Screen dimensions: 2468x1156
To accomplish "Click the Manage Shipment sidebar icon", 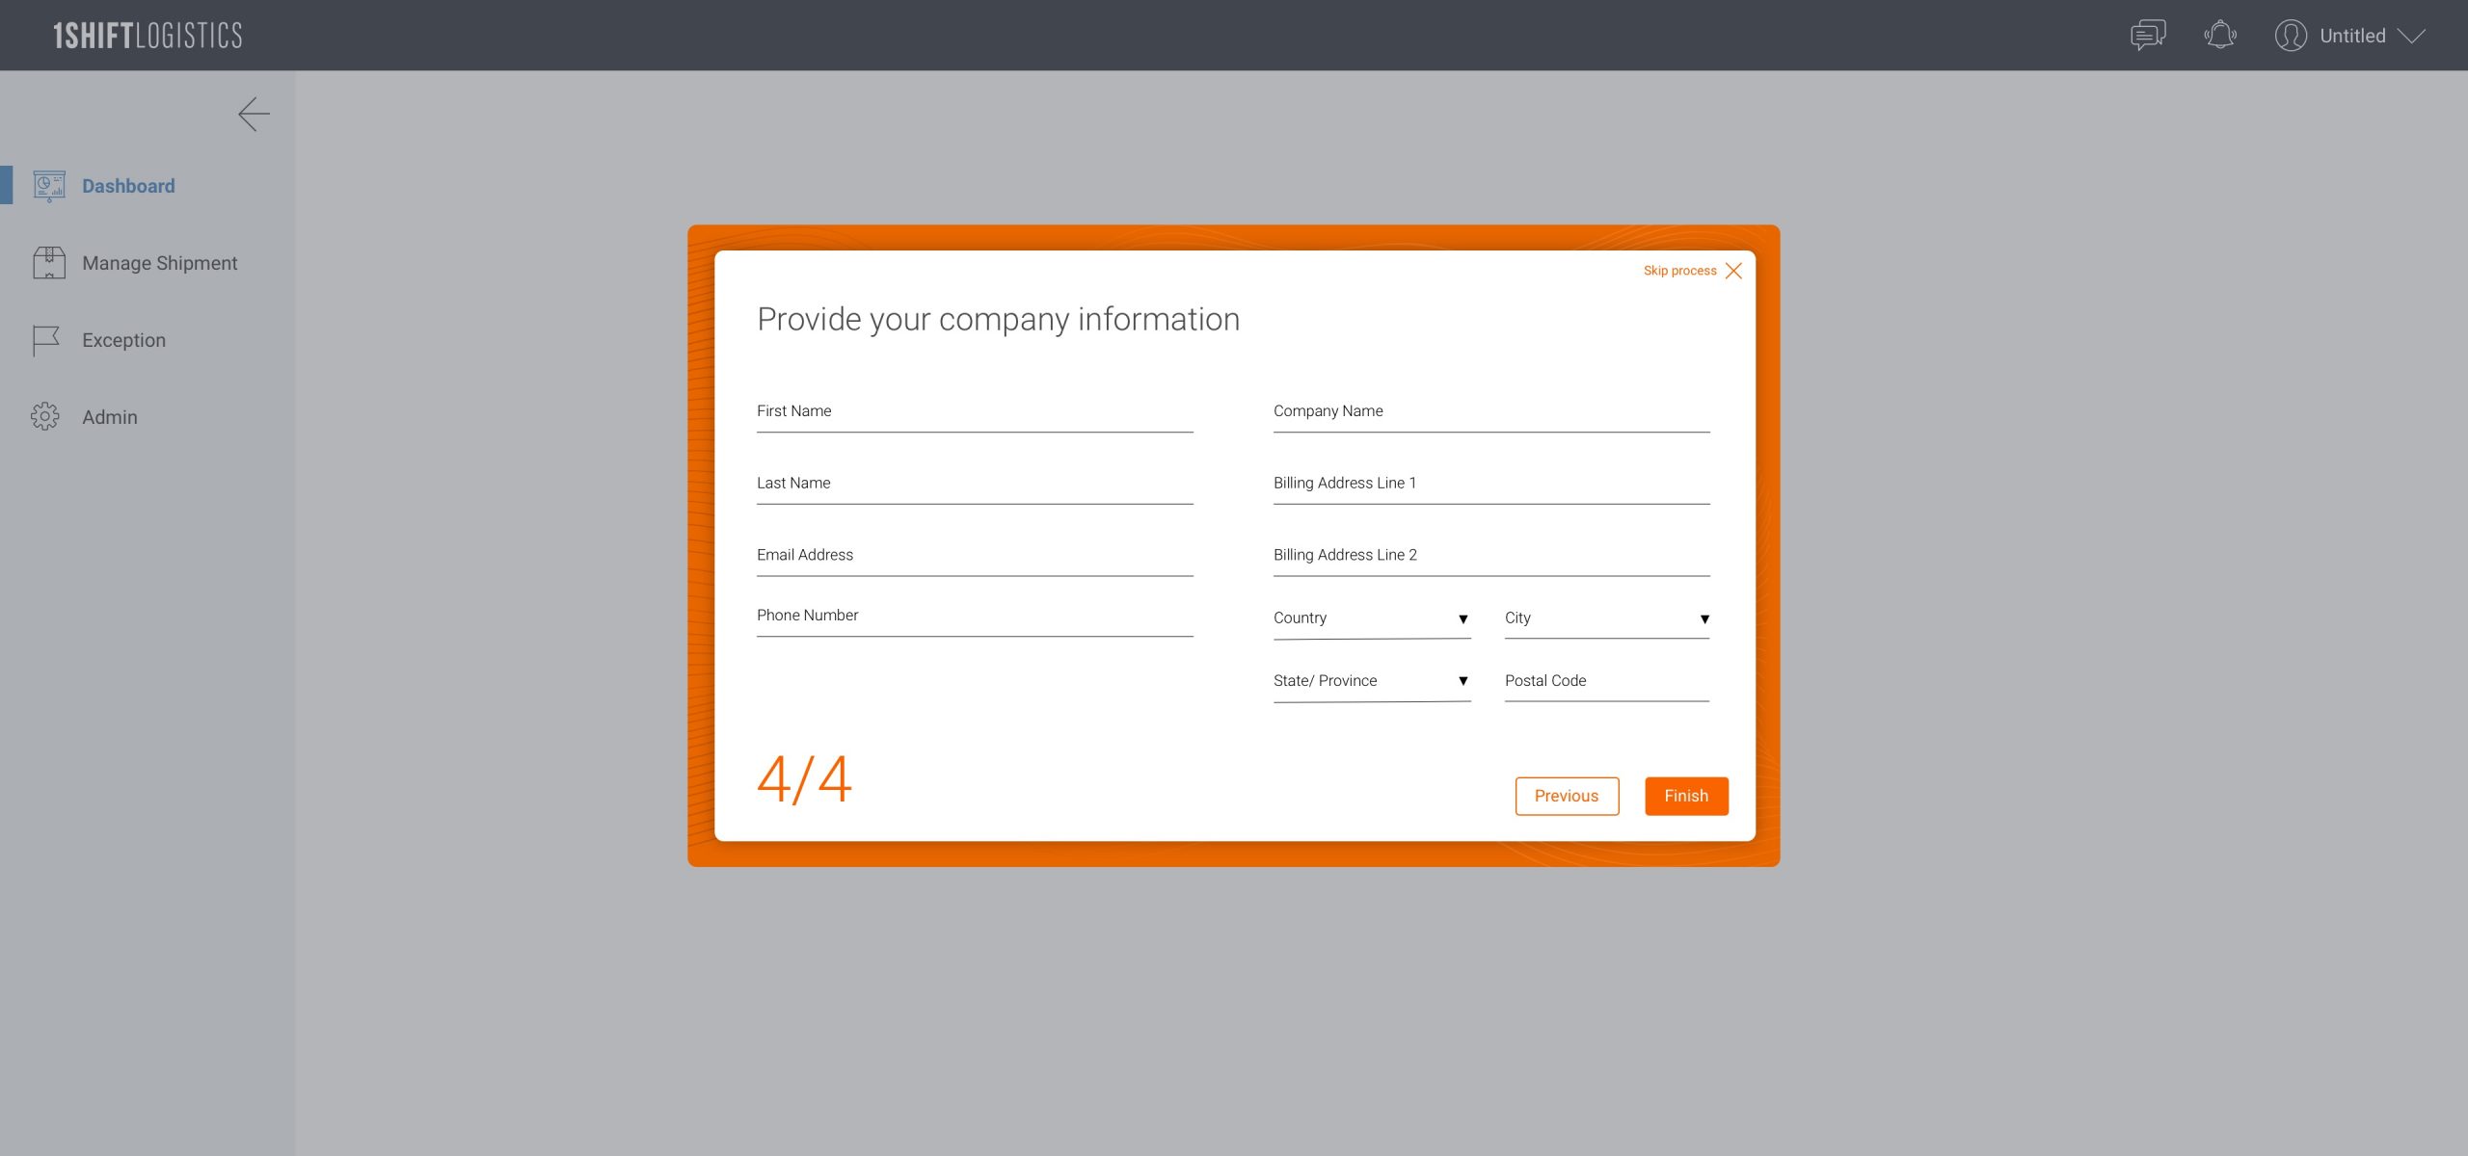I will pos(47,261).
